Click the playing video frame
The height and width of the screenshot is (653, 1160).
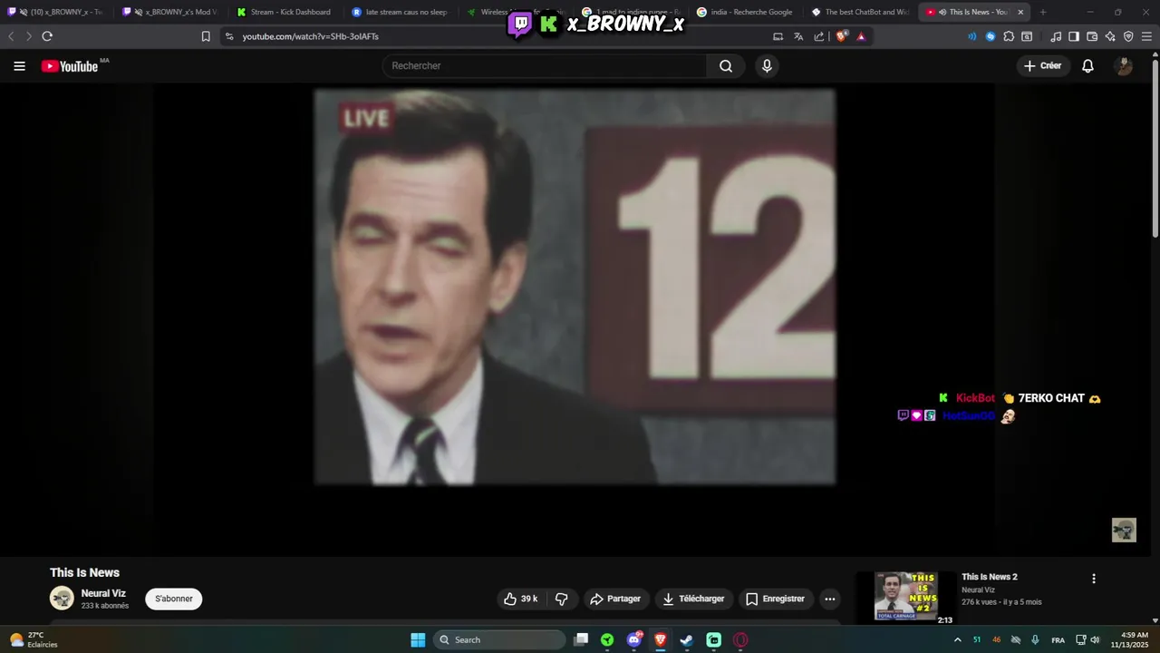575,287
